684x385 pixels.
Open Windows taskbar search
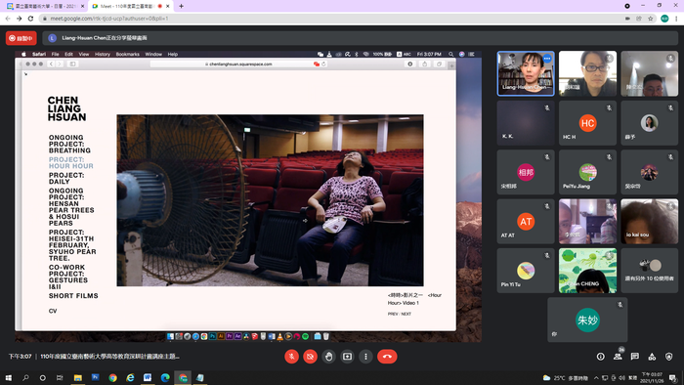coord(25,377)
